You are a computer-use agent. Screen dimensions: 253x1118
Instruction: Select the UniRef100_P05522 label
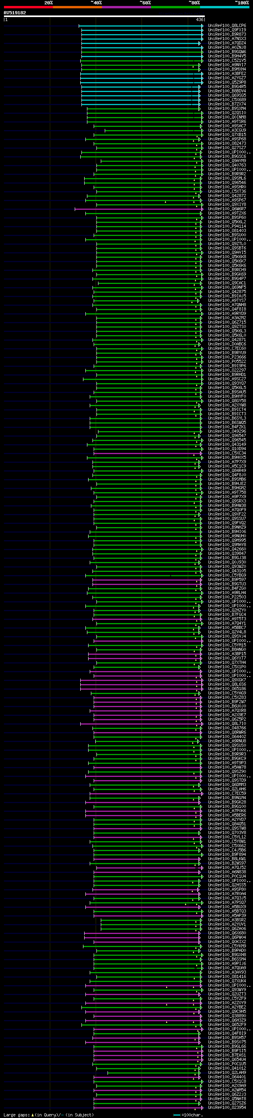click(227, 362)
